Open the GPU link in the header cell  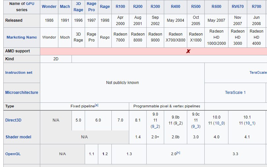tap(30, 4)
